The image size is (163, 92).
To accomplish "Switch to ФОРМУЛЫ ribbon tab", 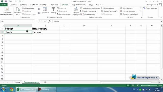I will click(55, 5).
